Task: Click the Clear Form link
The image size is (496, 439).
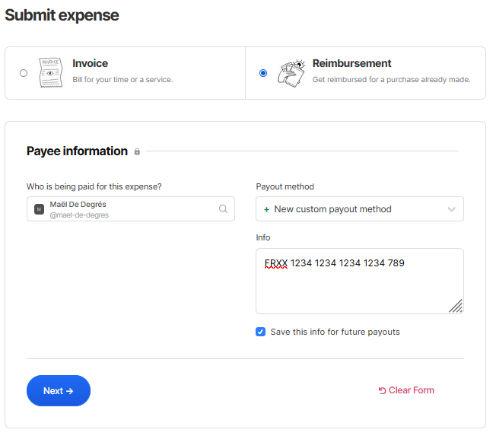Action: [x=411, y=390]
